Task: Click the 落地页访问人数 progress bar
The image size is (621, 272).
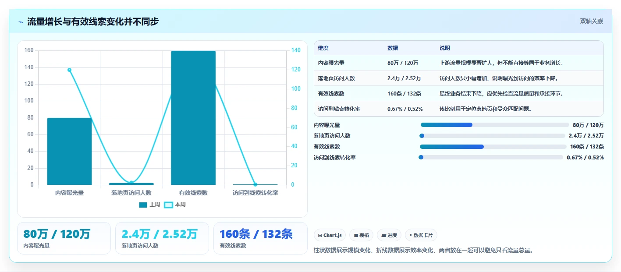Action: (x=492, y=136)
